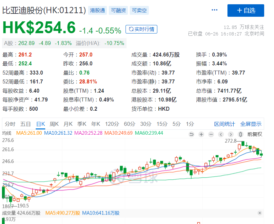274x224 pixels.
Task: Click the 最低 252.4 value
Action: point(25,63)
